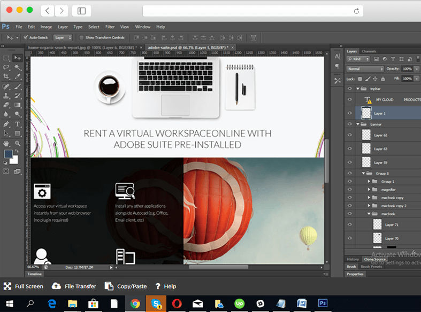Viewport: 421px width, 312px height.
Task: Open the File menu
Action: click(19, 27)
